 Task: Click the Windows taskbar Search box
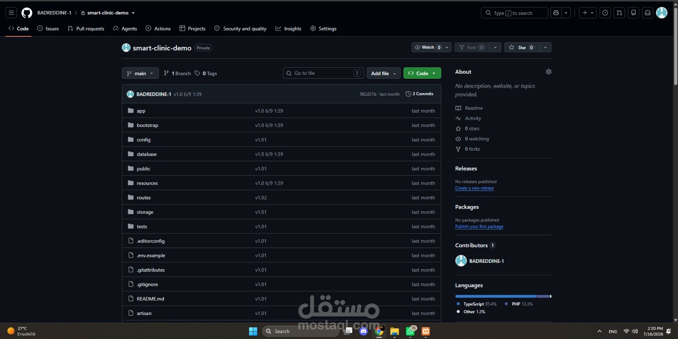(300, 331)
